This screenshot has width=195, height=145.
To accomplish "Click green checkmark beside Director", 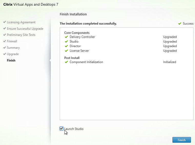I will pos(66,46).
